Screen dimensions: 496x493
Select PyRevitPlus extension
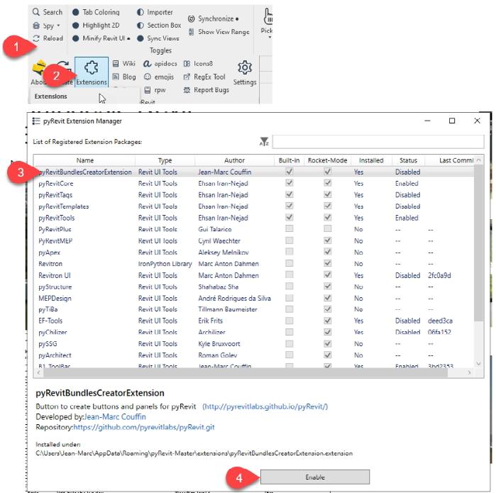254,229
